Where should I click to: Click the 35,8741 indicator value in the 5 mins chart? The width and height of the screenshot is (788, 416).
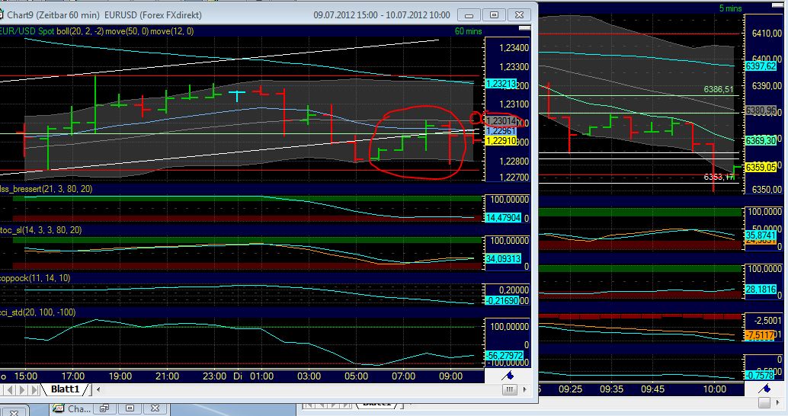761,235
